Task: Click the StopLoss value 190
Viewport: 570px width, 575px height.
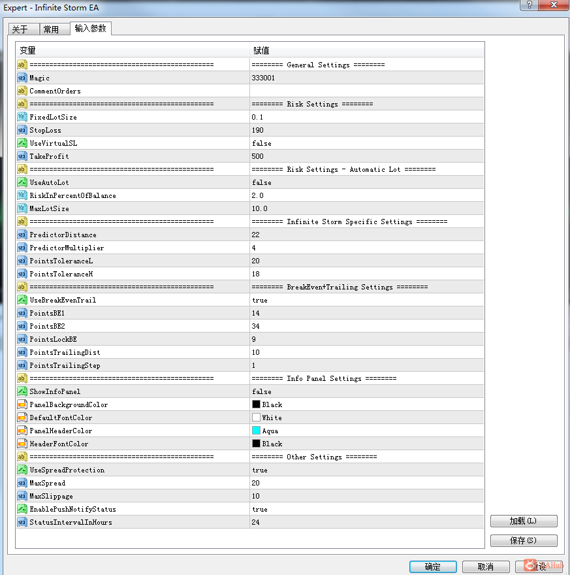Action: click(x=257, y=130)
